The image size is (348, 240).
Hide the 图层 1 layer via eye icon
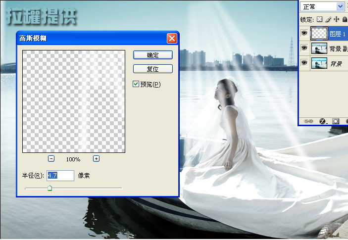(x=304, y=33)
